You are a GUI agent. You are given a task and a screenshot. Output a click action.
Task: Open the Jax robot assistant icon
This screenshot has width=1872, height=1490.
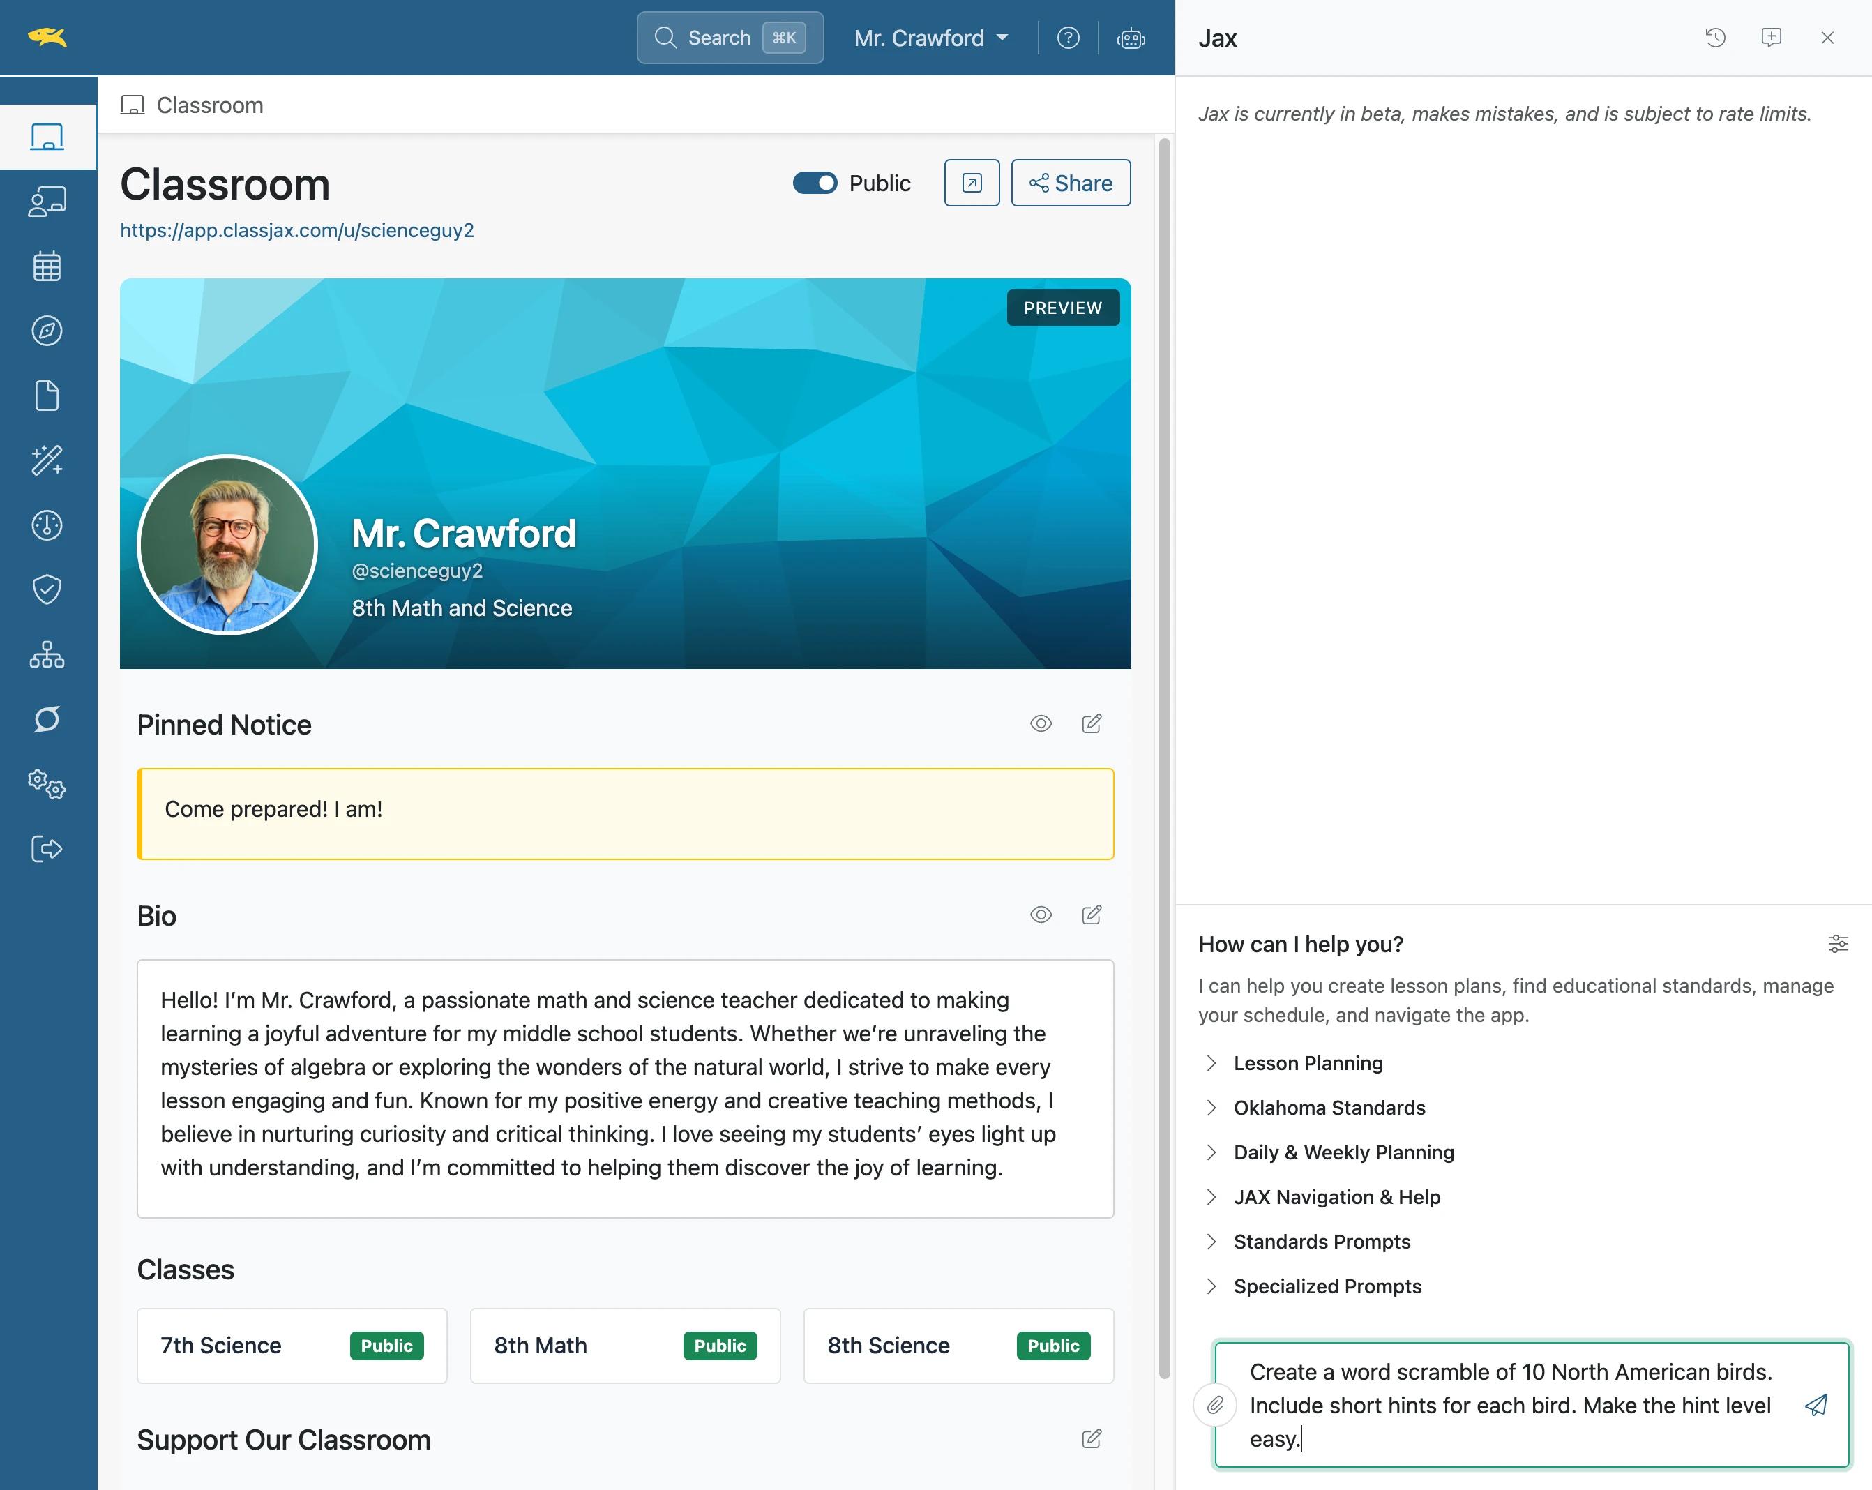click(1131, 38)
